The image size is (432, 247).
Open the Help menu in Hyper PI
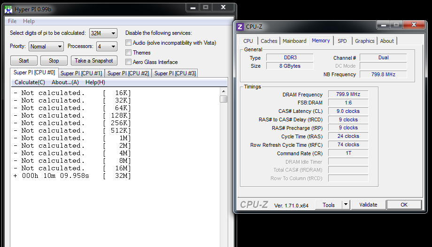tap(29, 21)
